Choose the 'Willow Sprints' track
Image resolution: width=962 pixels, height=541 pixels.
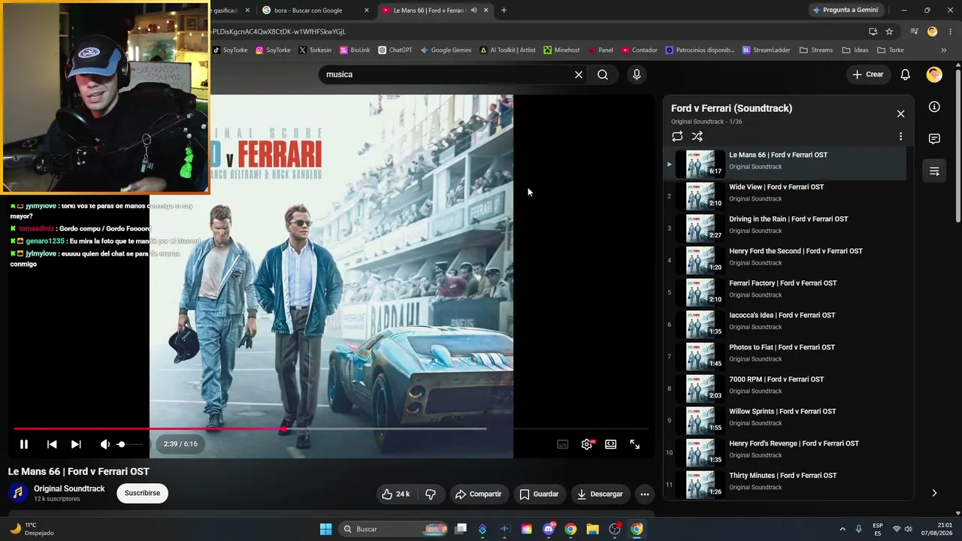(x=785, y=421)
